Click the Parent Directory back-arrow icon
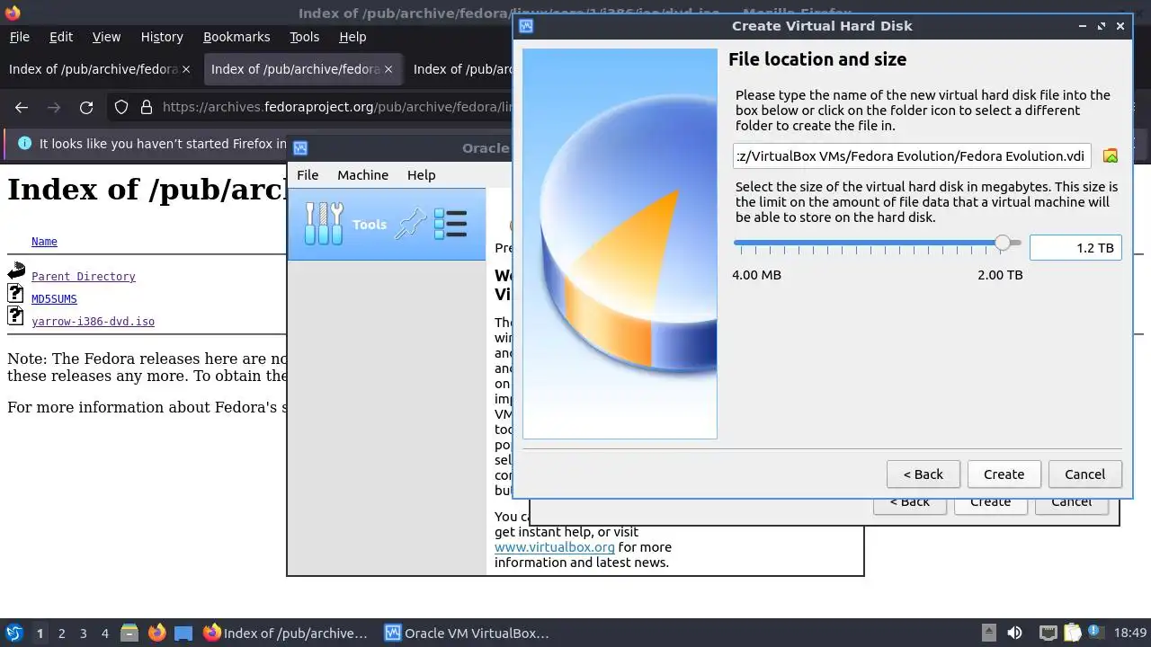Screen dimensions: 1151x647 16,270
